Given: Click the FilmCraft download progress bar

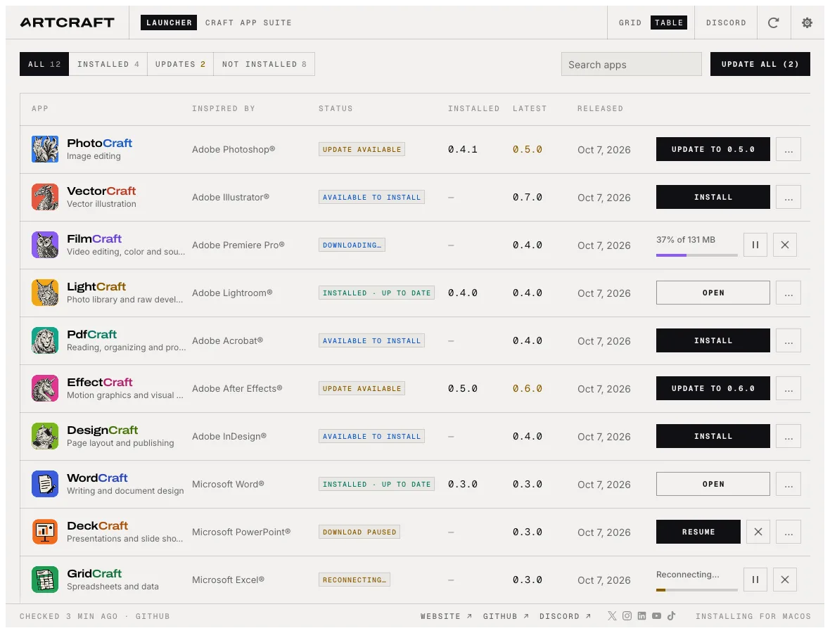Looking at the screenshot, I should (696, 255).
